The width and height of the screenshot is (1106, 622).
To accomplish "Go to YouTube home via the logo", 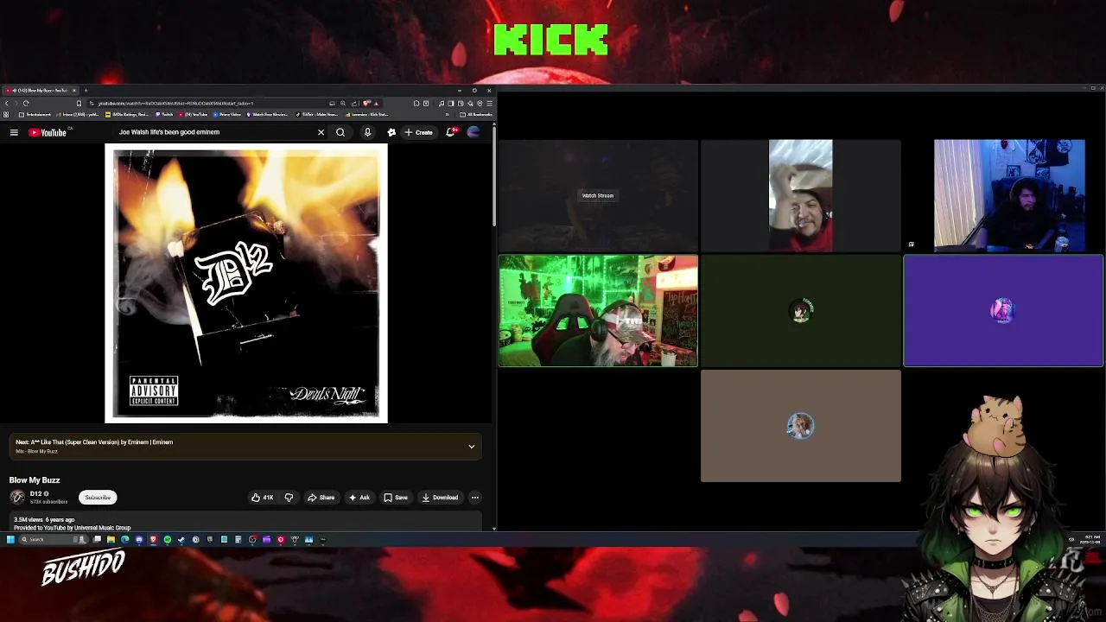I will coord(48,132).
